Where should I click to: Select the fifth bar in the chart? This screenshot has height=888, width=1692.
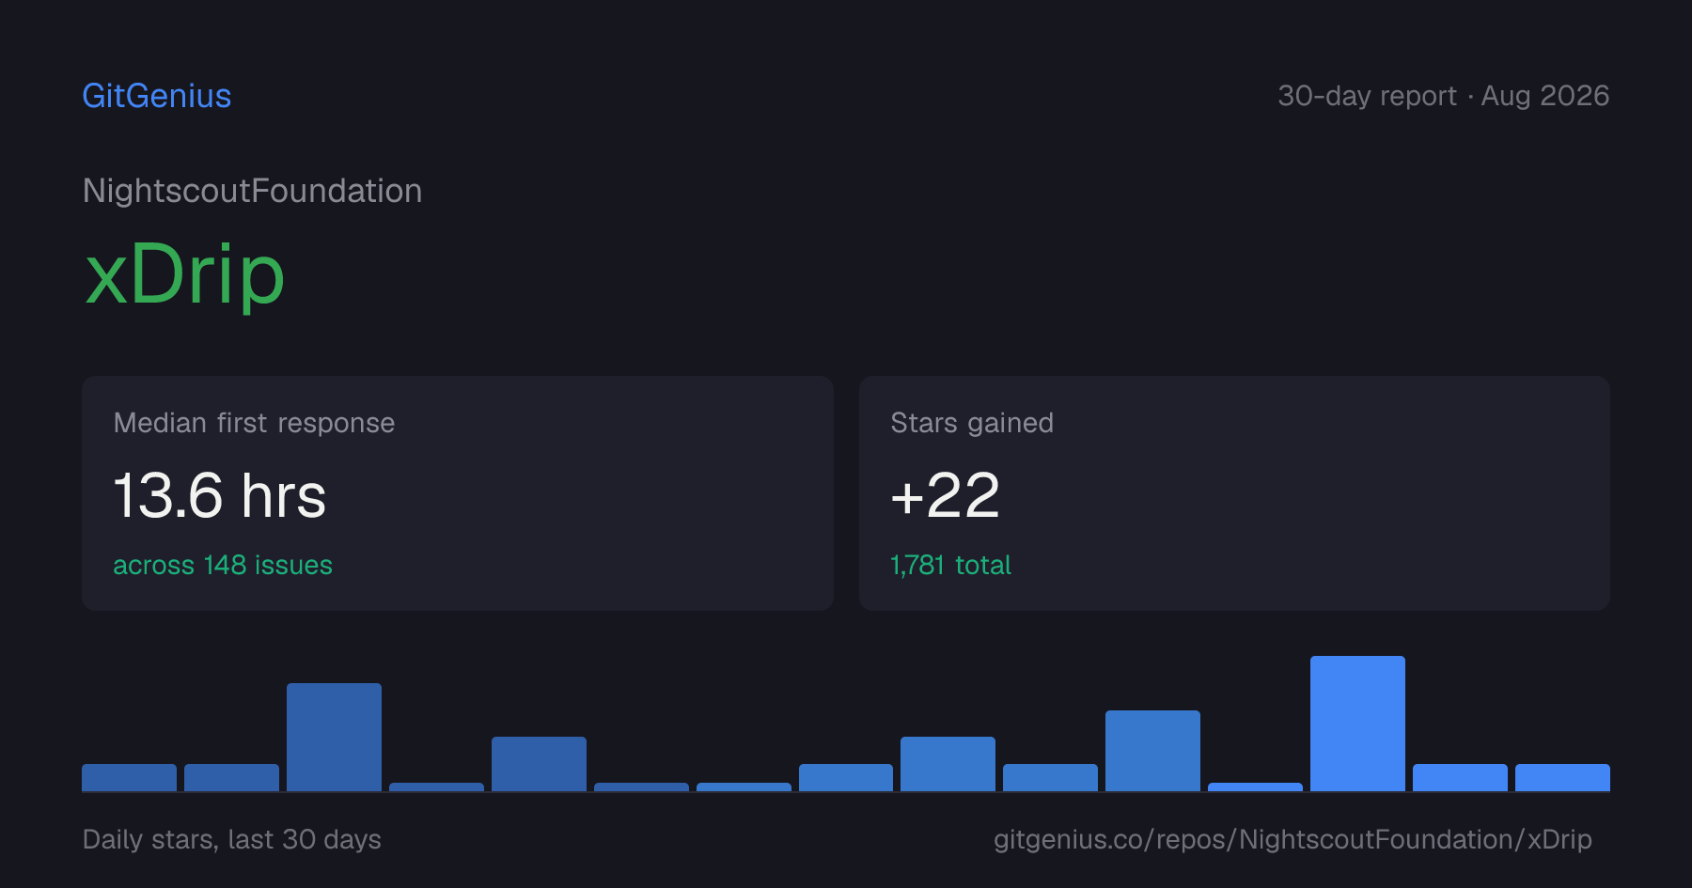539,764
